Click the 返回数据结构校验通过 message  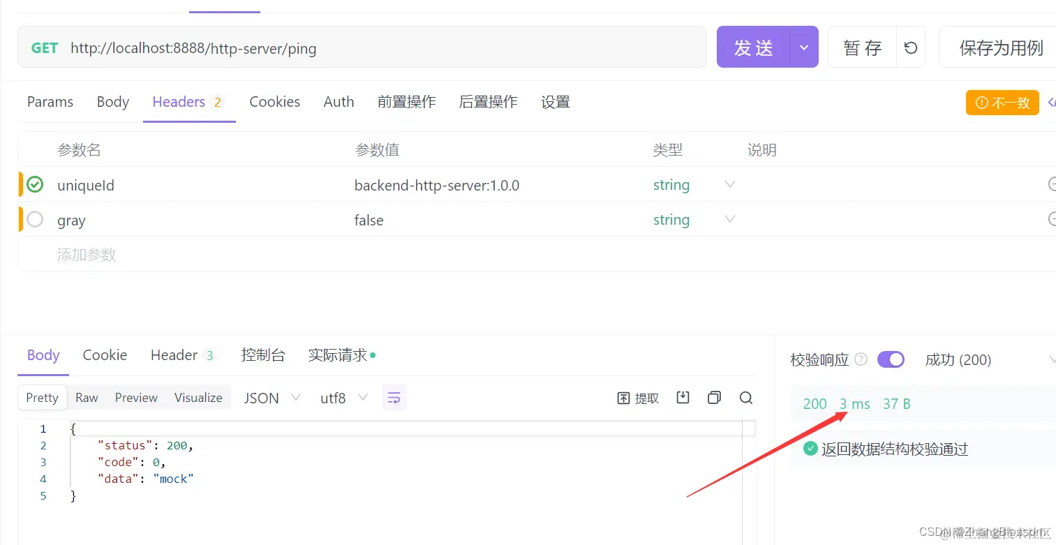pyautogui.click(x=895, y=449)
